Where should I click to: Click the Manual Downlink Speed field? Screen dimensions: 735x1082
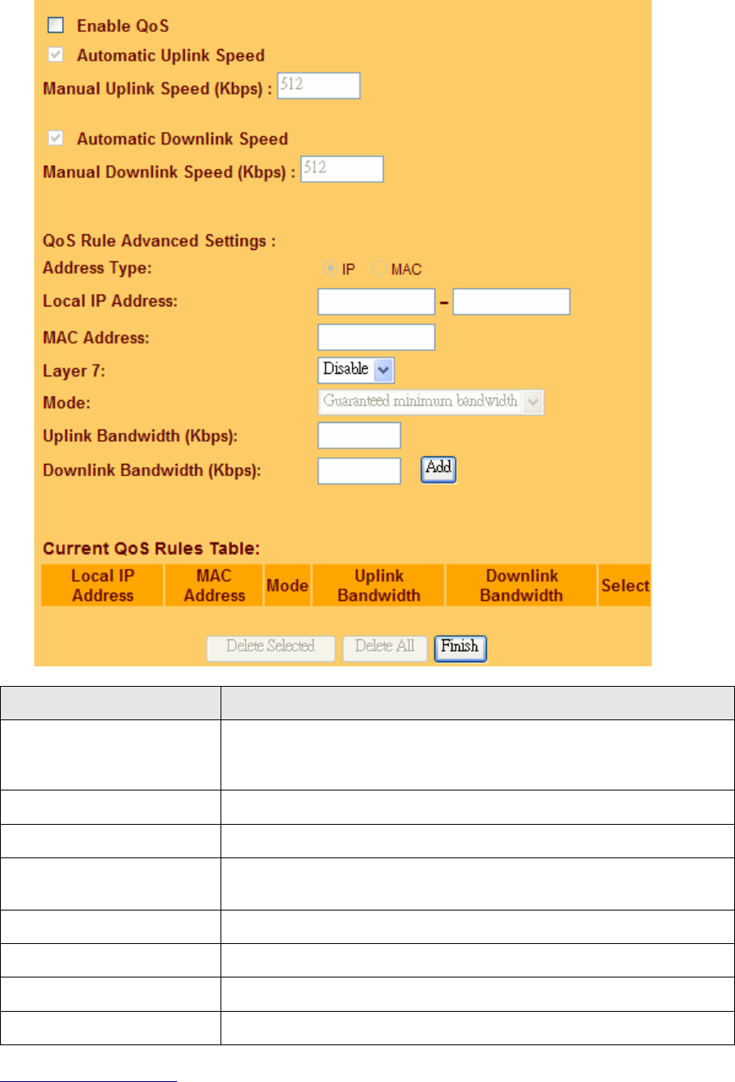pyautogui.click(x=341, y=168)
